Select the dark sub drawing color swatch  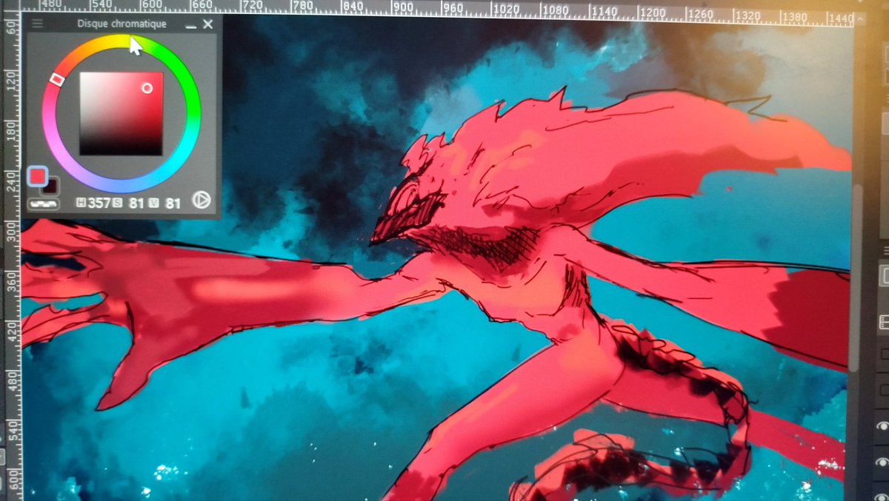coord(52,186)
